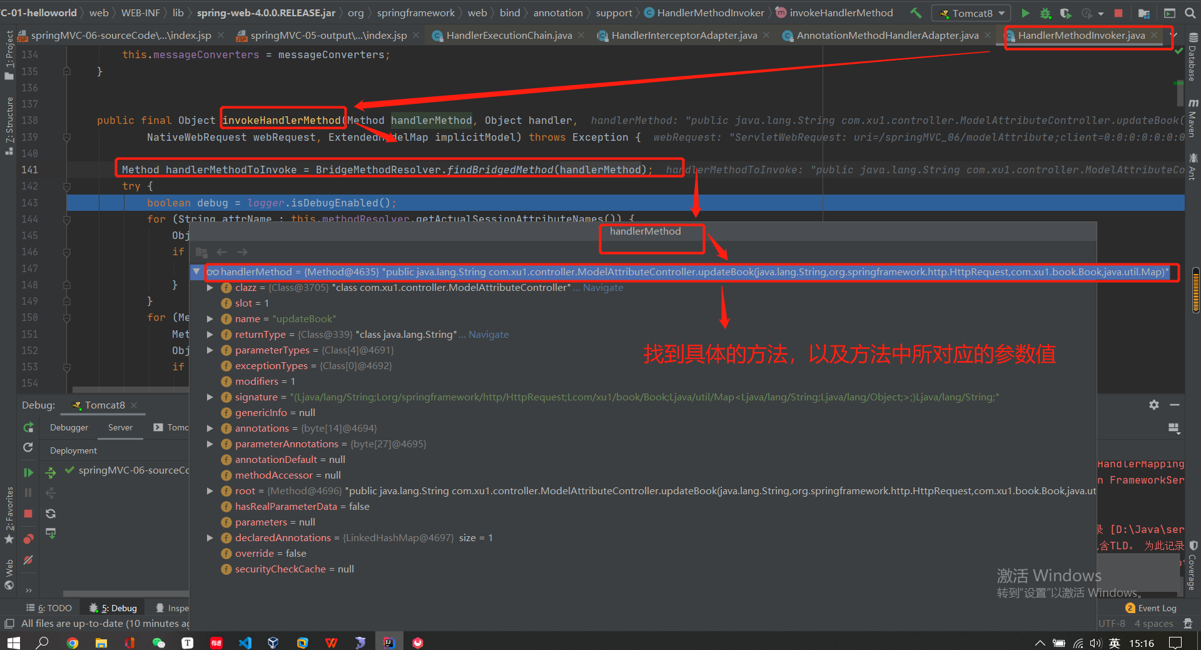Close the HandlerMethodInvoker.java tab
Image resolution: width=1201 pixels, height=650 pixels.
pos(1154,36)
